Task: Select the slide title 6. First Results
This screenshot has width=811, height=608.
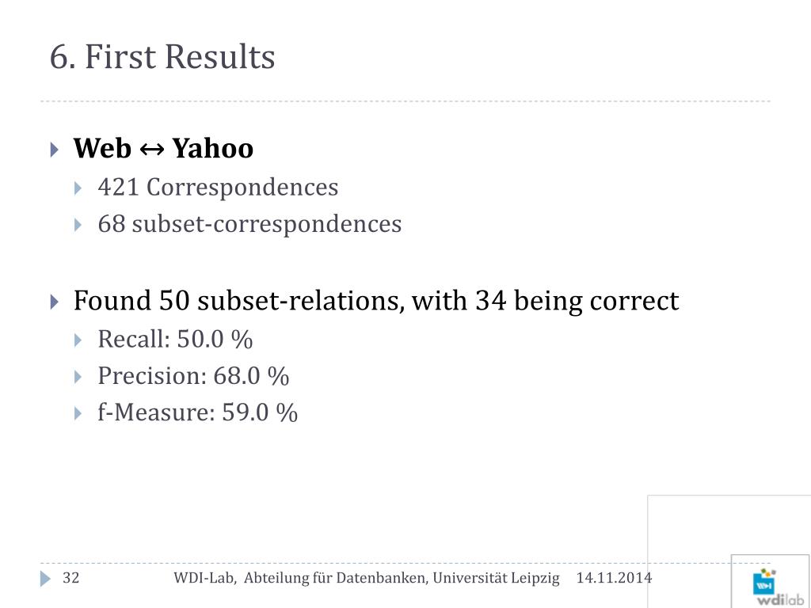Action: point(162,56)
